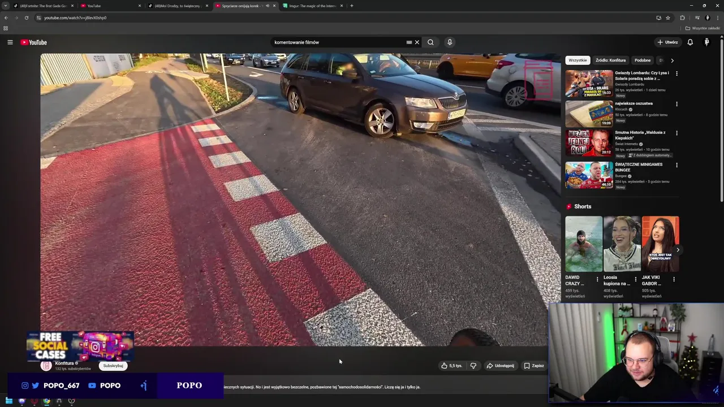The image size is (724, 407).
Task: Click the browser address bar URL
Action: [x=75, y=18]
